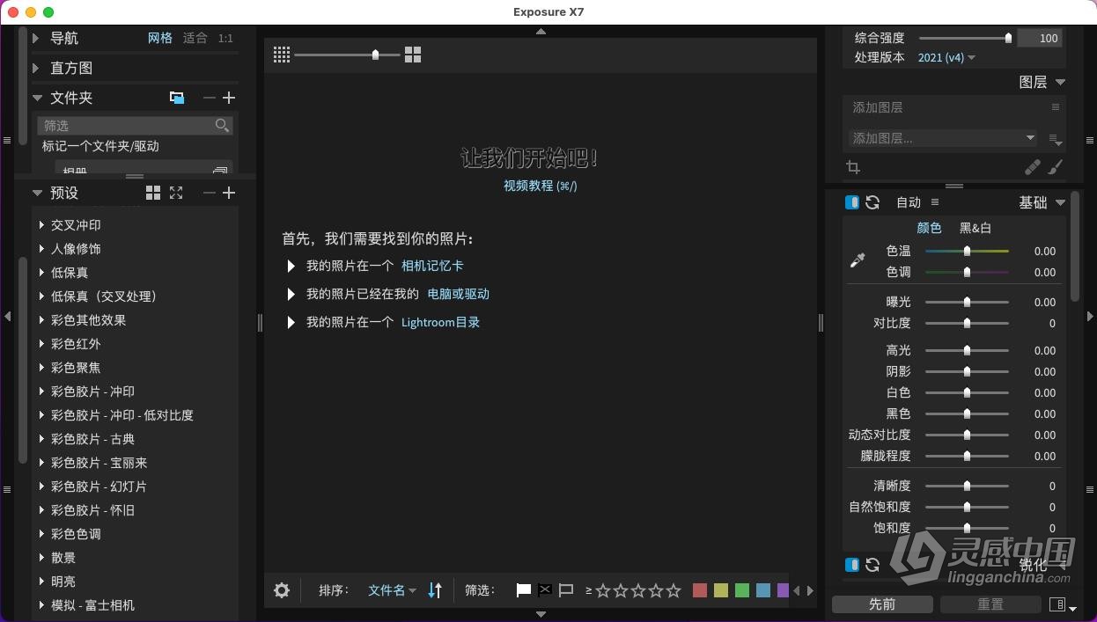Collapse the top panel arrow above grid
This screenshot has height=622, width=1097.
pyautogui.click(x=541, y=31)
